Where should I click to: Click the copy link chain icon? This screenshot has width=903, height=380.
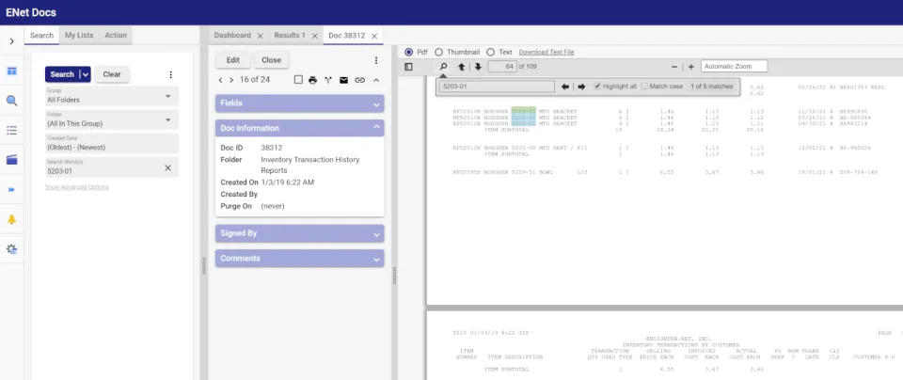[x=360, y=80]
